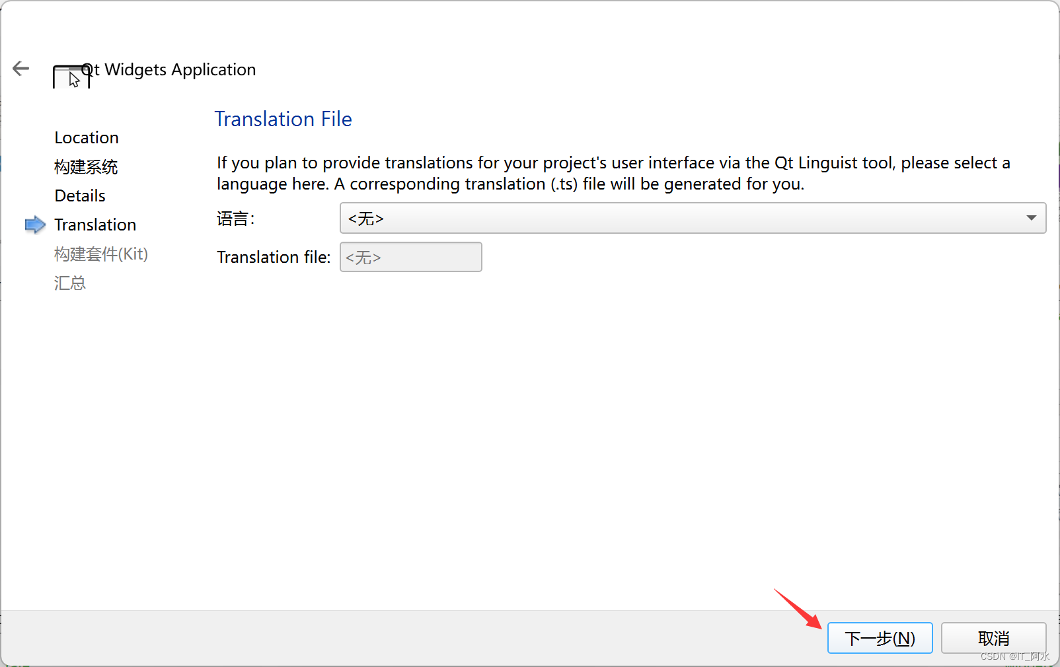
Task: Click the Translation file input field
Action: coord(410,257)
